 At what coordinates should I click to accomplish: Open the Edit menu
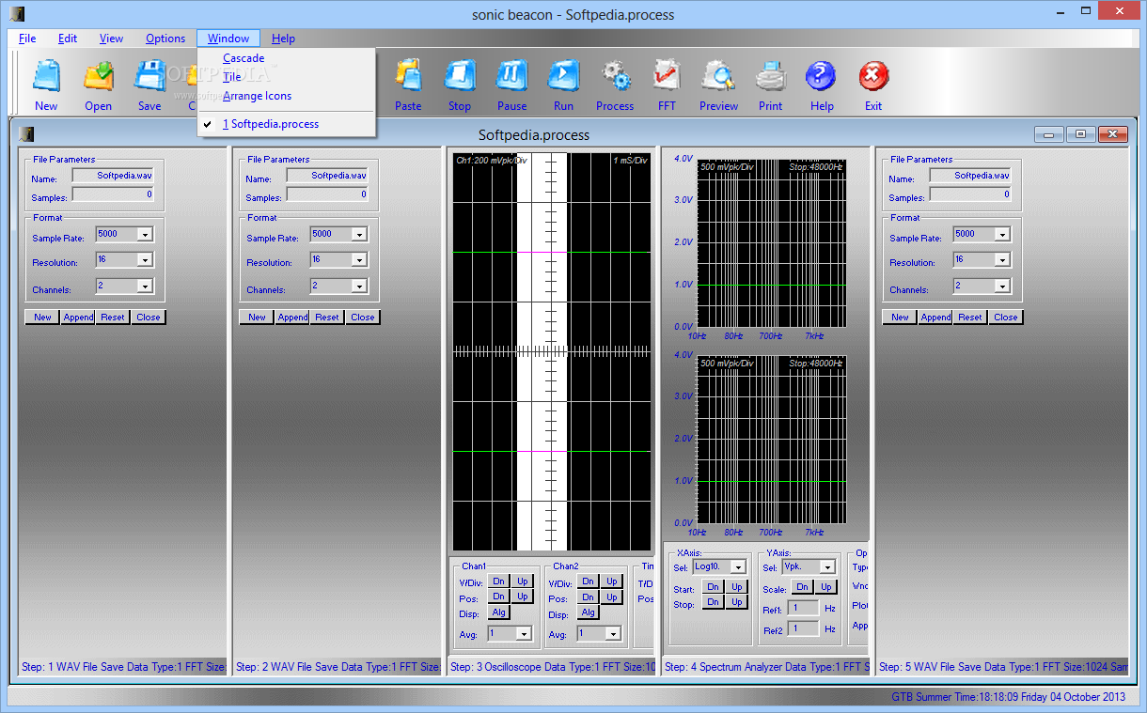pos(68,39)
